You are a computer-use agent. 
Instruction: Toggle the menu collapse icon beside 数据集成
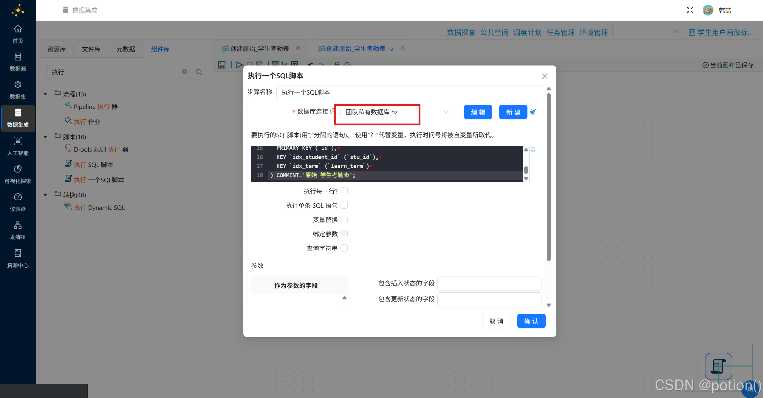coord(65,10)
